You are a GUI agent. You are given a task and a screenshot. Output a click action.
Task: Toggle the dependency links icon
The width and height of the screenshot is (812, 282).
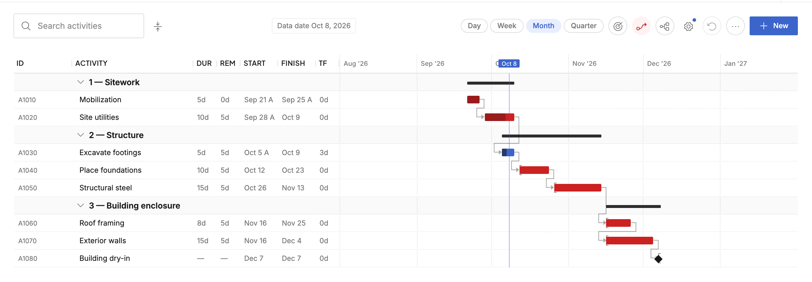coord(665,26)
